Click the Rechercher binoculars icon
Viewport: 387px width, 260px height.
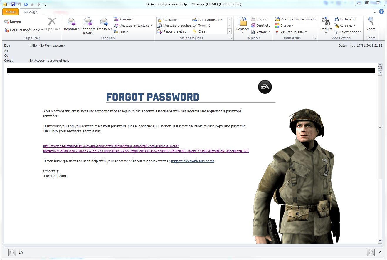[336, 19]
